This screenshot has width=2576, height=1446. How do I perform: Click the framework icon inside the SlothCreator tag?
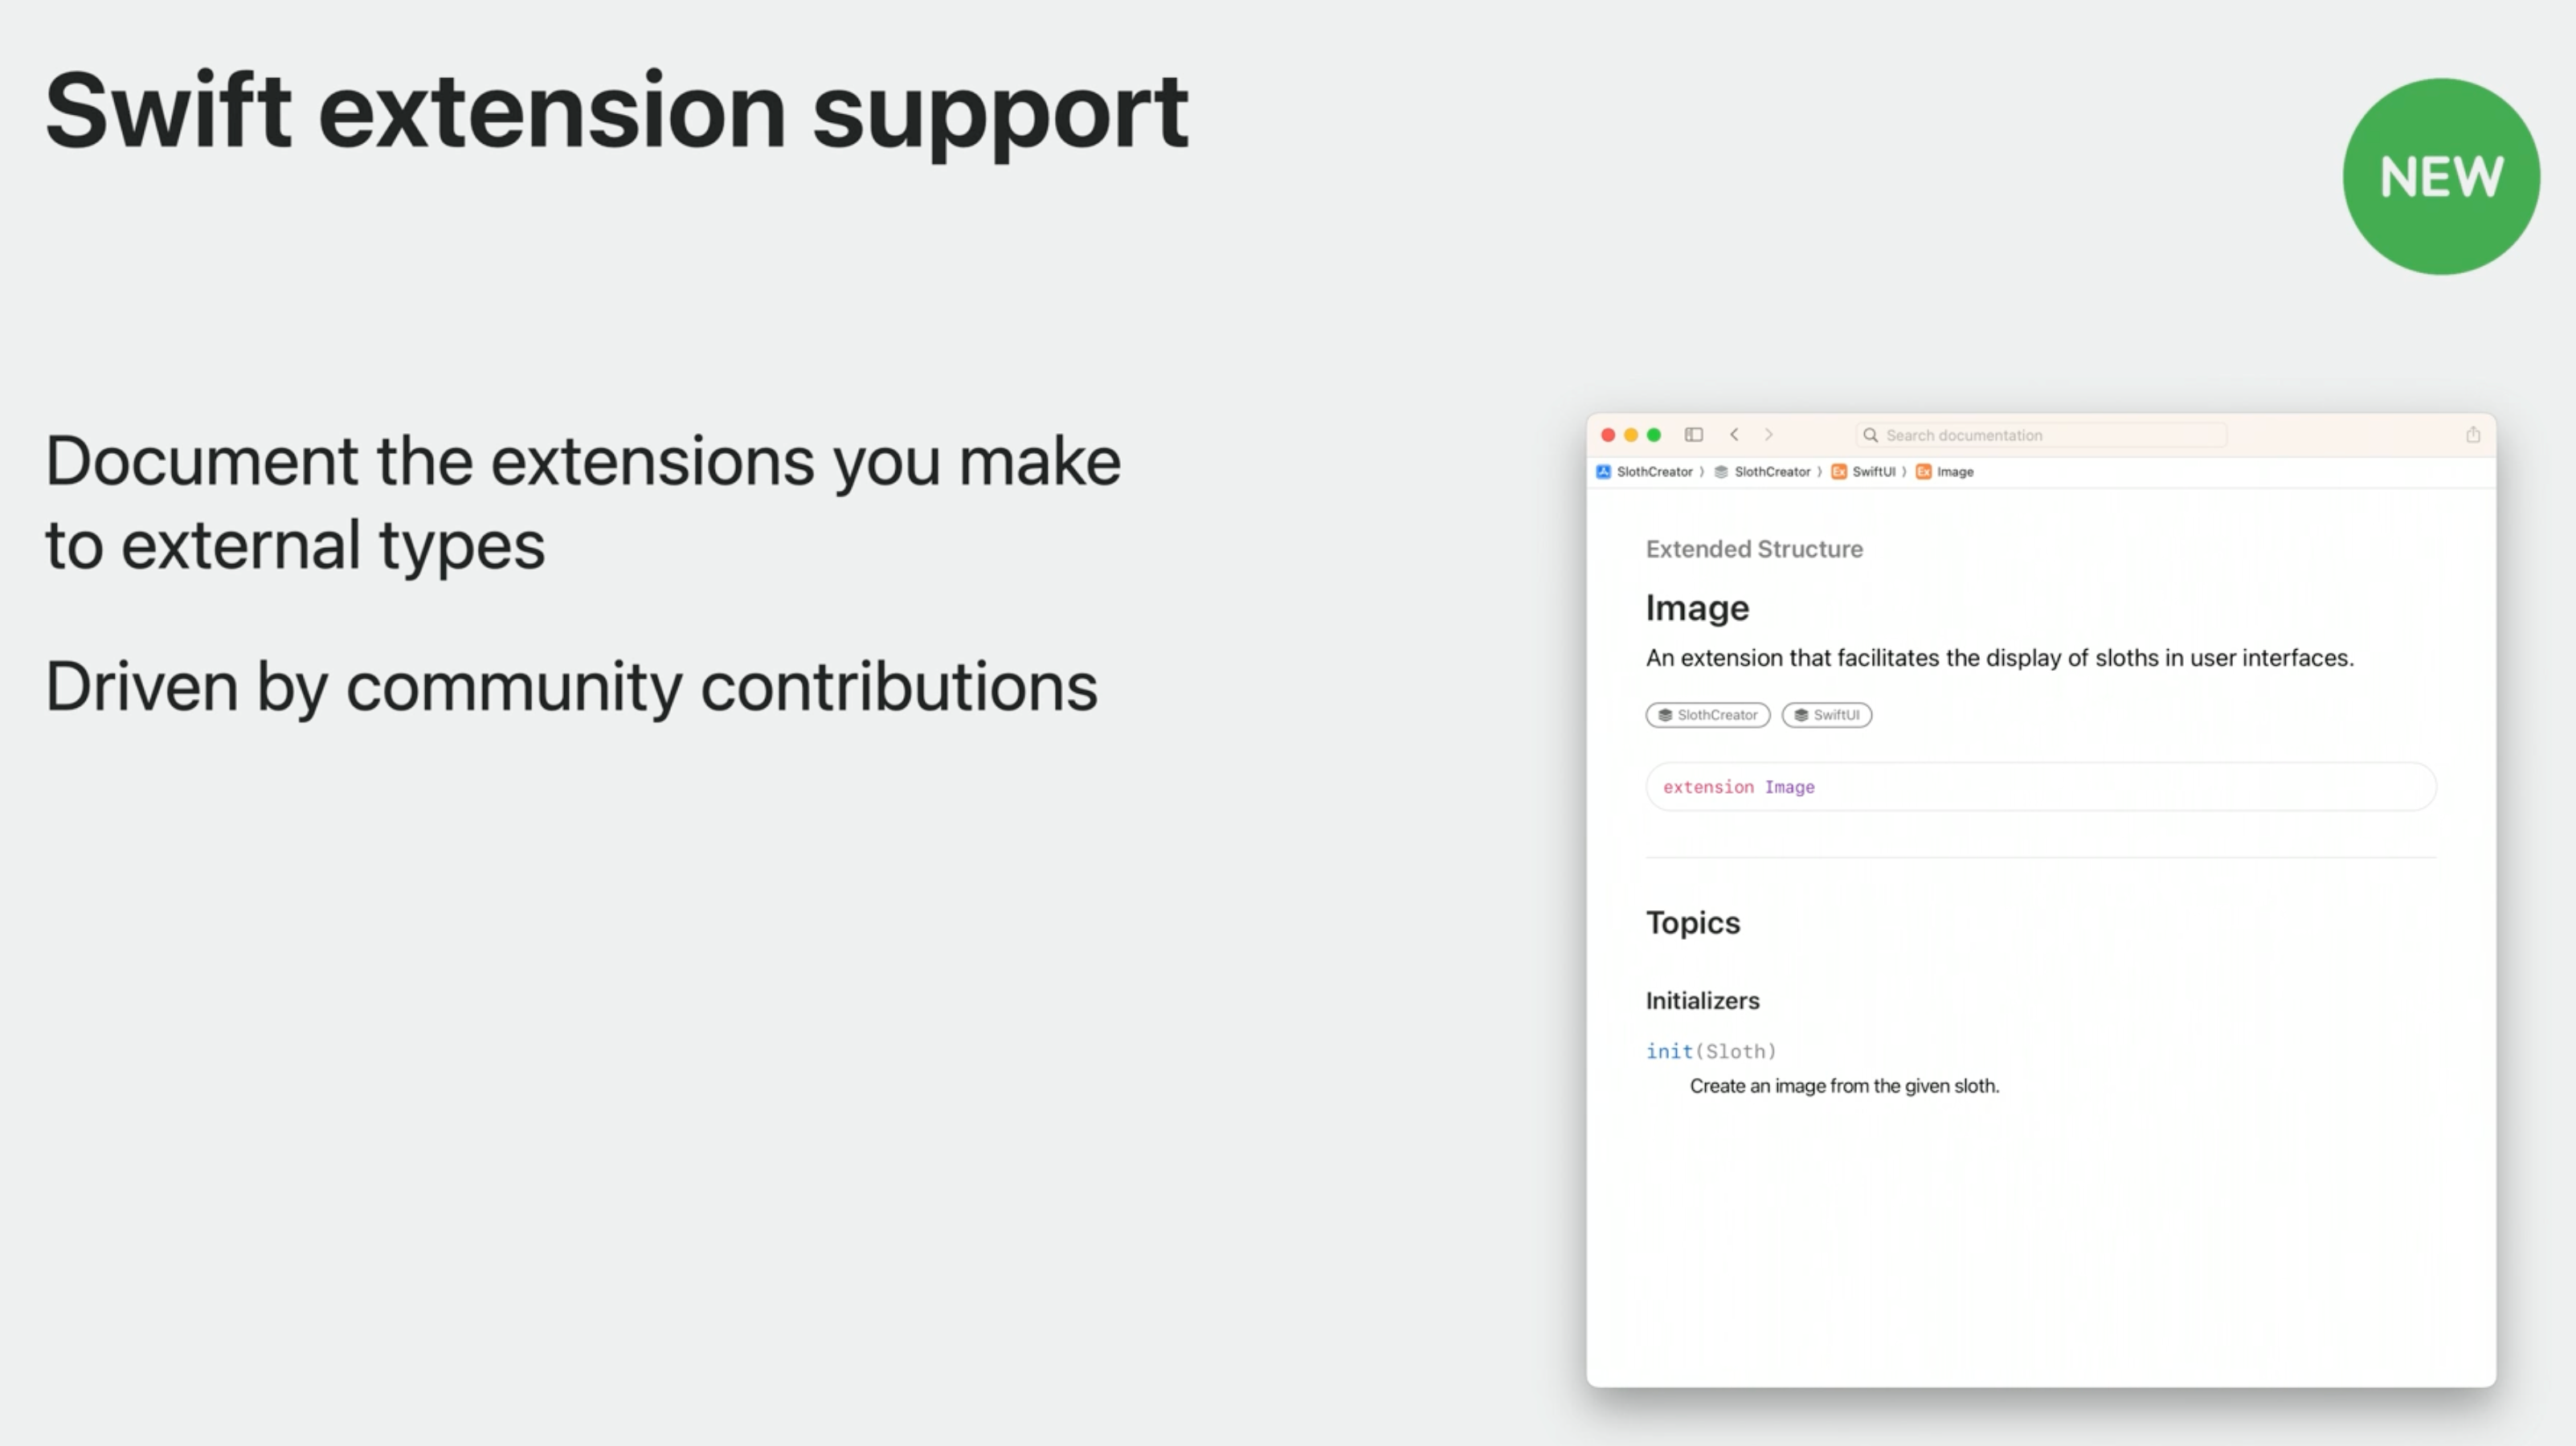[1664, 715]
